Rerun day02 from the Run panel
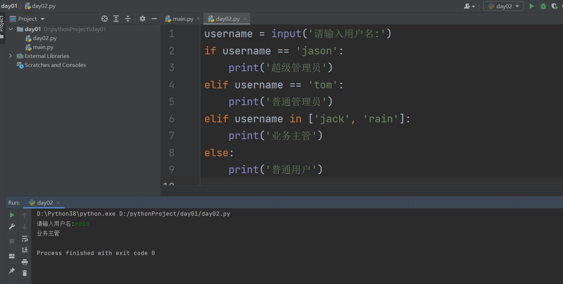The image size is (563, 284). click(x=12, y=215)
